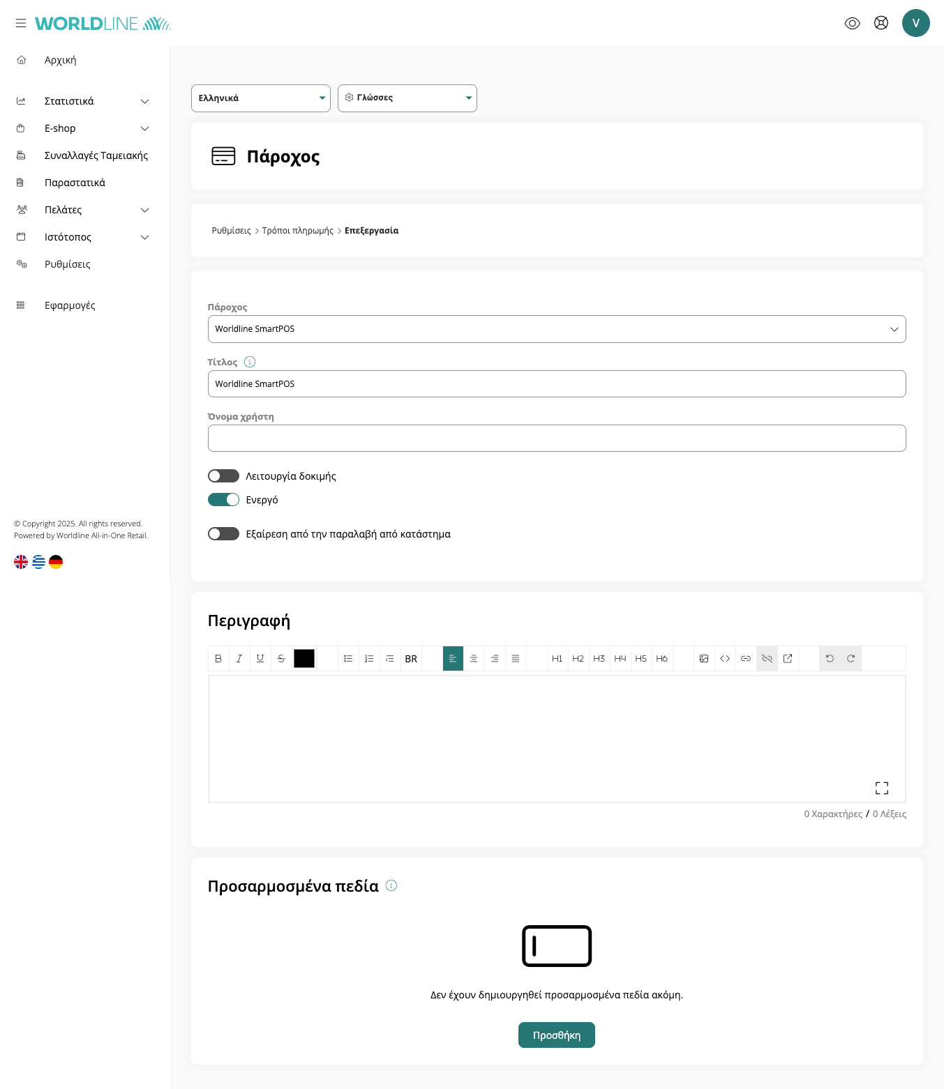
Task: Open the black text color swatch
Action: pyautogui.click(x=304, y=658)
